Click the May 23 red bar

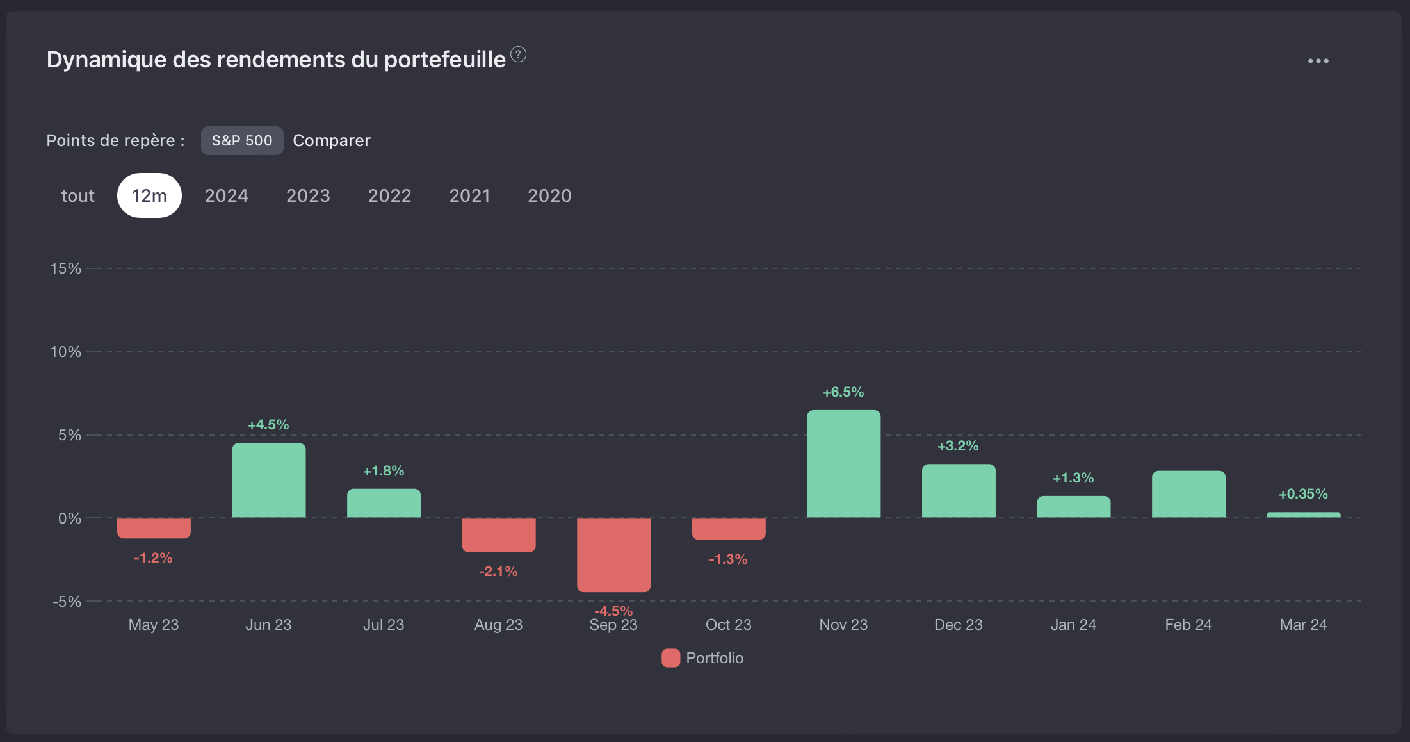(x=154, y=528)
